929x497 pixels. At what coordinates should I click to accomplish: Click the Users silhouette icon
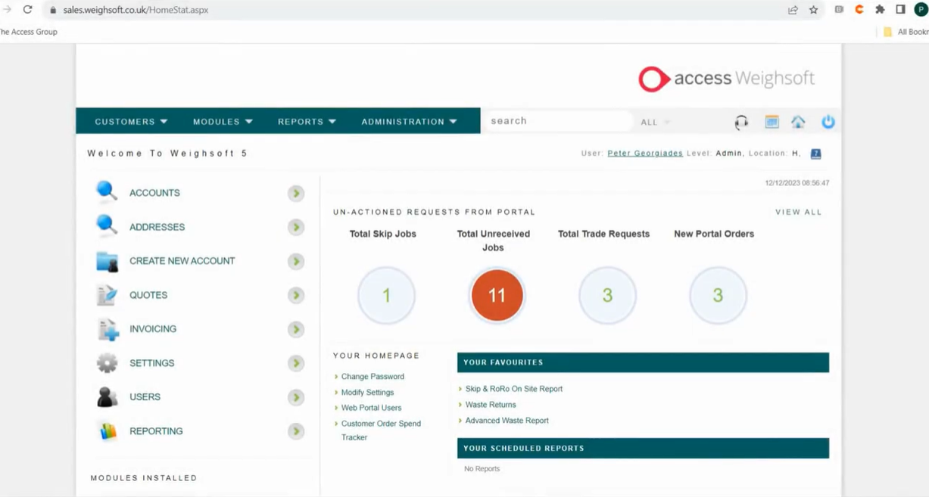coord(106,396)
